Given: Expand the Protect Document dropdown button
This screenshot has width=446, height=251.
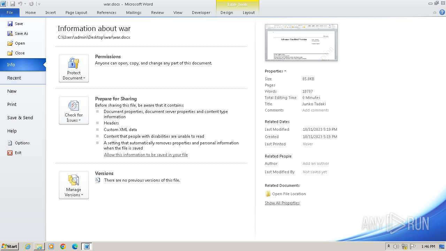Looking at the screenshot, I should (74, 68).
